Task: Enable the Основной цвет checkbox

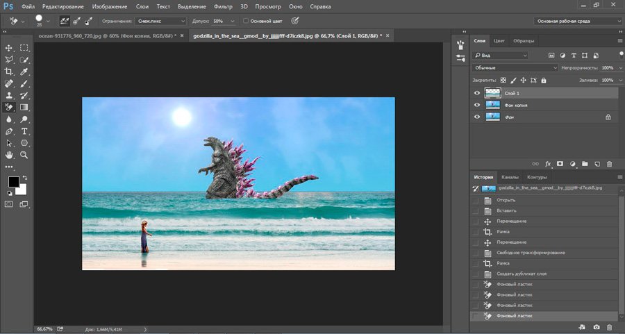Action: pyautogui.click(x=246, y=22)
